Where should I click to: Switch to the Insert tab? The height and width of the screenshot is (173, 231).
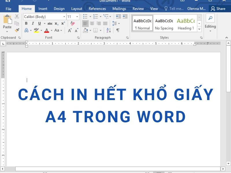coord(43,9)
